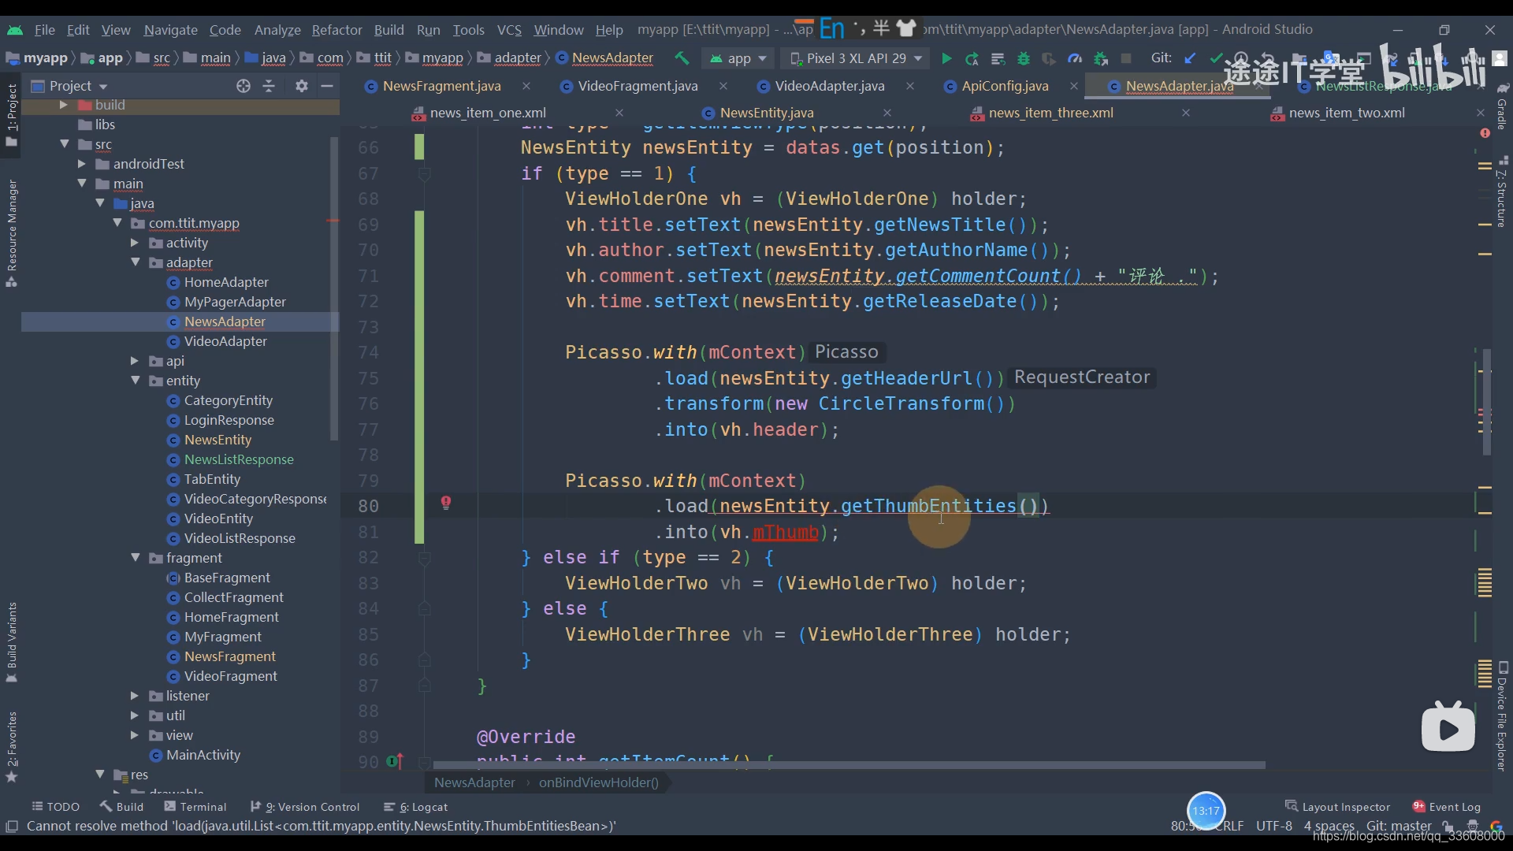The image size is (1513, 851).
Task: Open the app run configuration dropdown
Action: point(738,58)
